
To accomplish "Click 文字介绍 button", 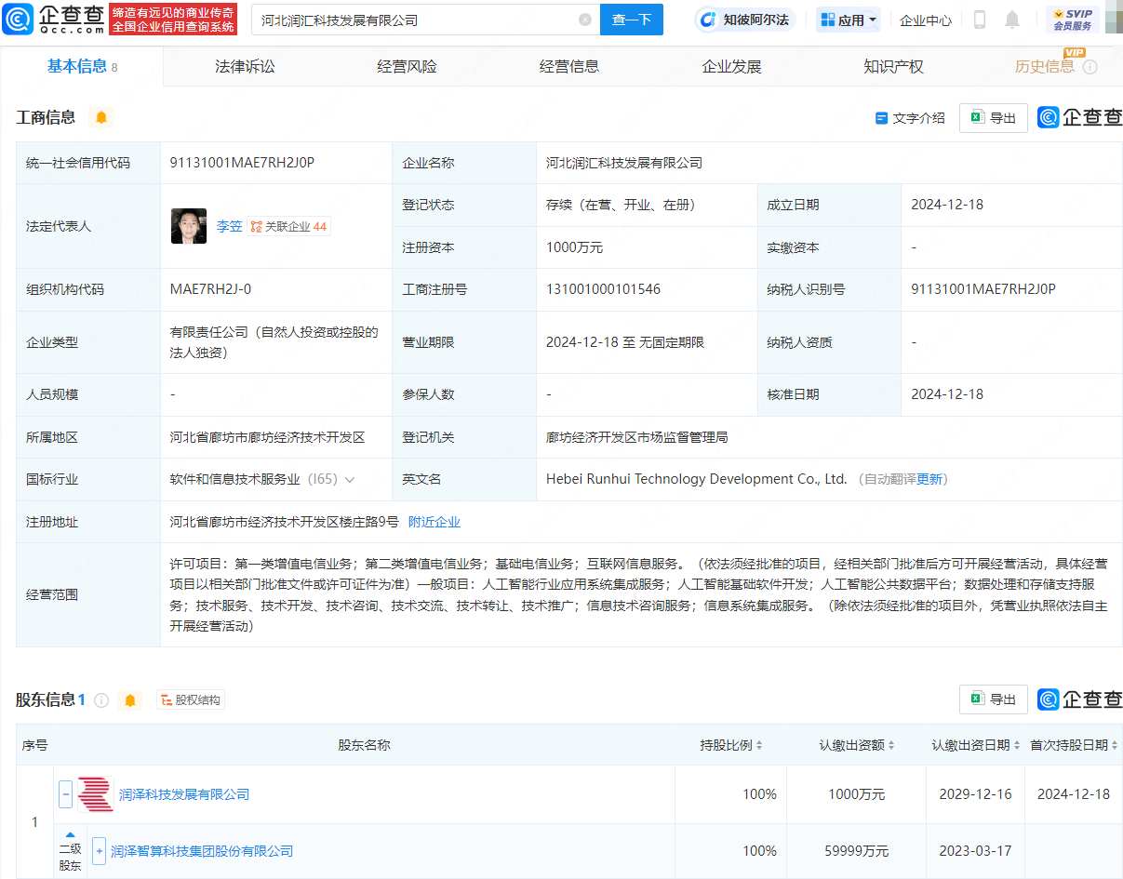I will (x=910, y=118).
